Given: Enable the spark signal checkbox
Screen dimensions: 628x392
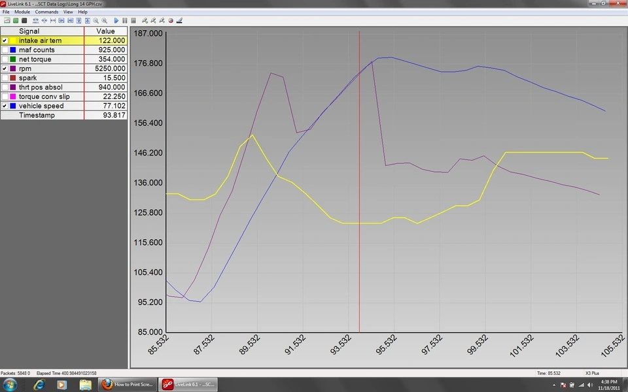Looking at the screenshot, I should [5, 78].
